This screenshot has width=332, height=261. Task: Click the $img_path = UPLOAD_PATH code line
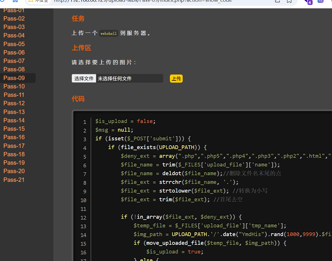click(x=233, y=234)
